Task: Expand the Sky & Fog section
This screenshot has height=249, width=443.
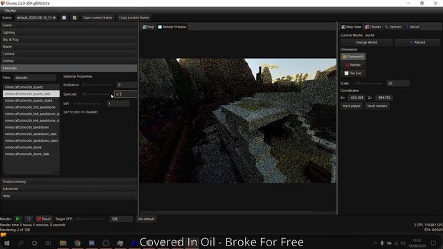Action: (x=69, y=39)
